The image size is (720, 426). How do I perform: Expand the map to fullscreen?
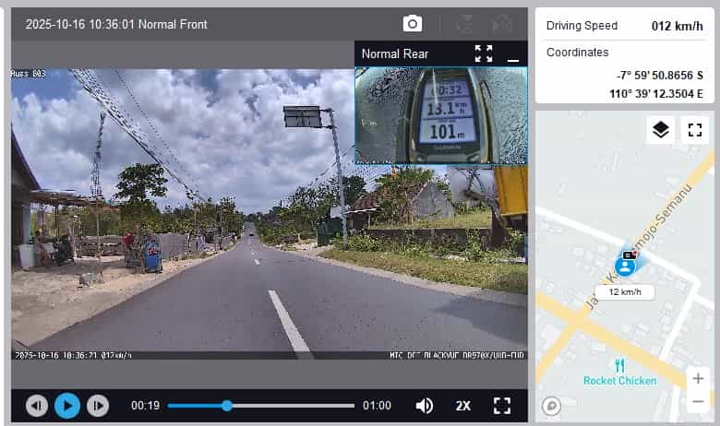point(695,130)
